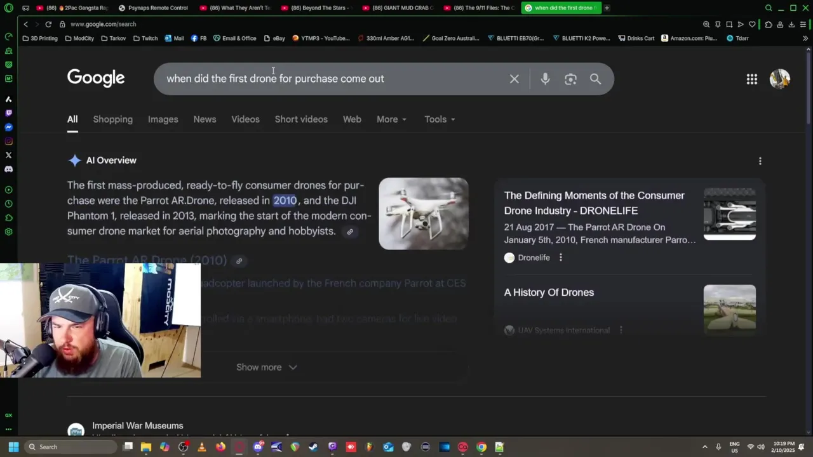Viewport: 813px width, 457px height.
Task: Add page to bookmarks heart icon
Action: click(x=752, y=24)
